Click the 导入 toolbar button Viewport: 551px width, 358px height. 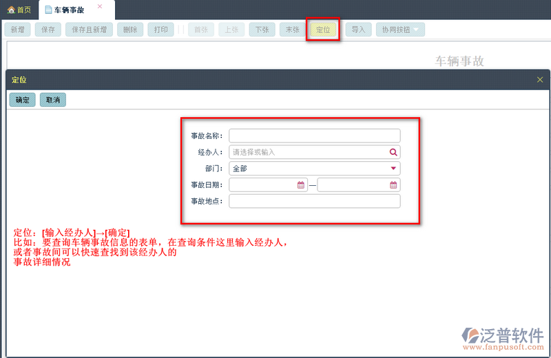coord(359,30)
